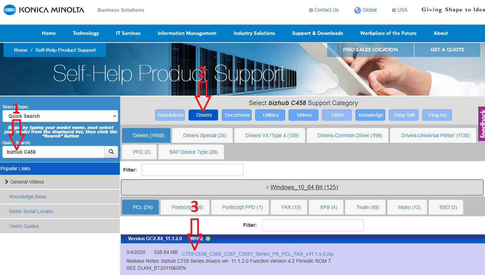485x275 pixels.
Task: Open the Knowledge Base link
Action: click(27, 197)
